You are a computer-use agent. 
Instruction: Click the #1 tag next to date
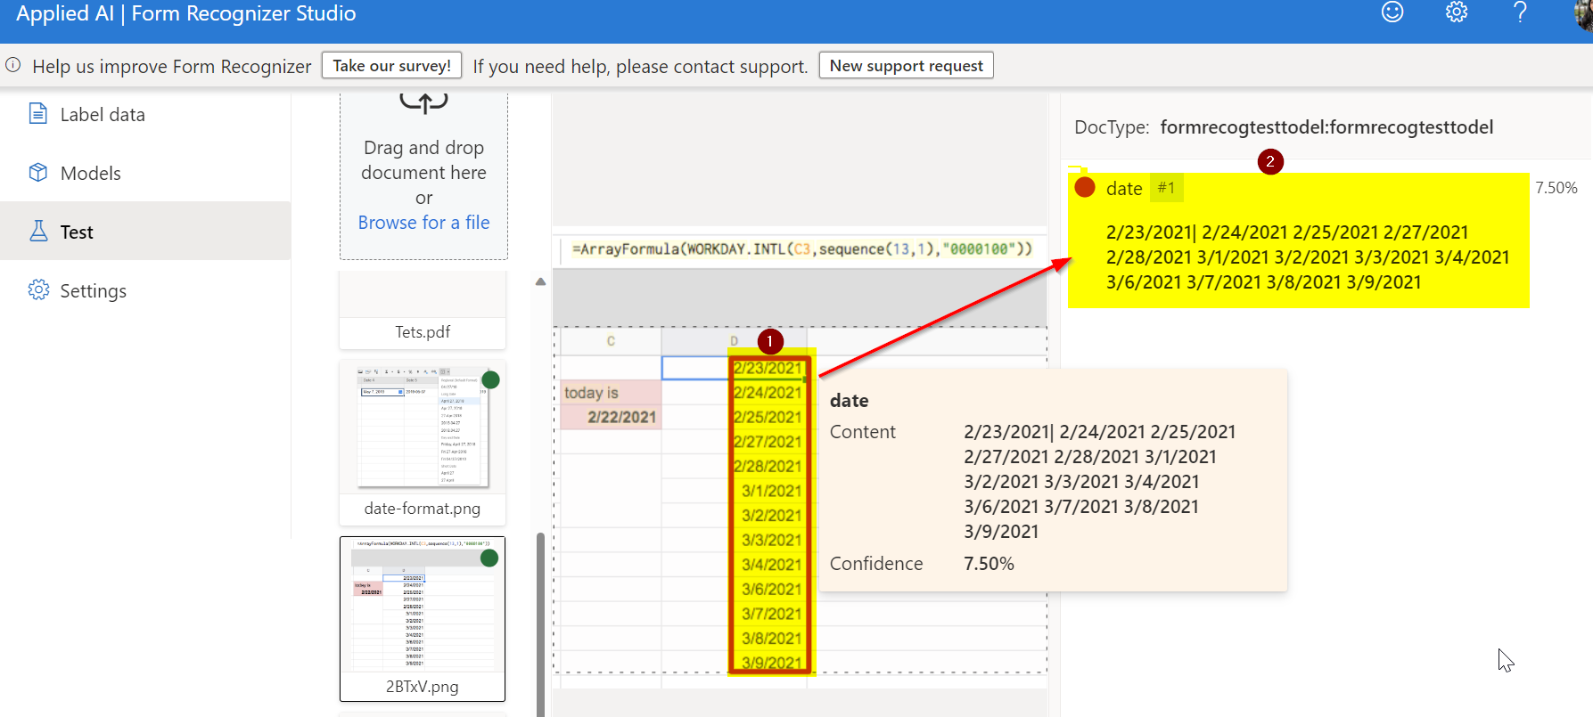click(1166, 187)
